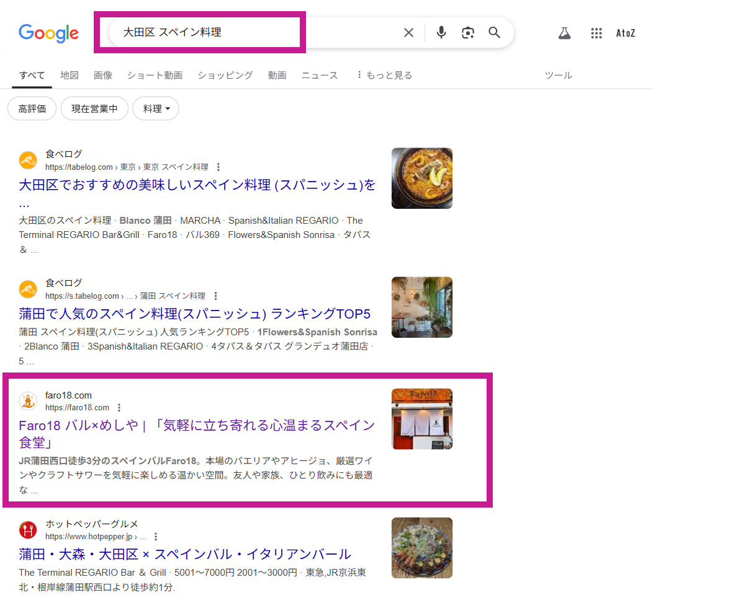This screenshot has width=751, height=608.
Task: Click the Faro18 storefront thumbnail
Action: point(422,419)
